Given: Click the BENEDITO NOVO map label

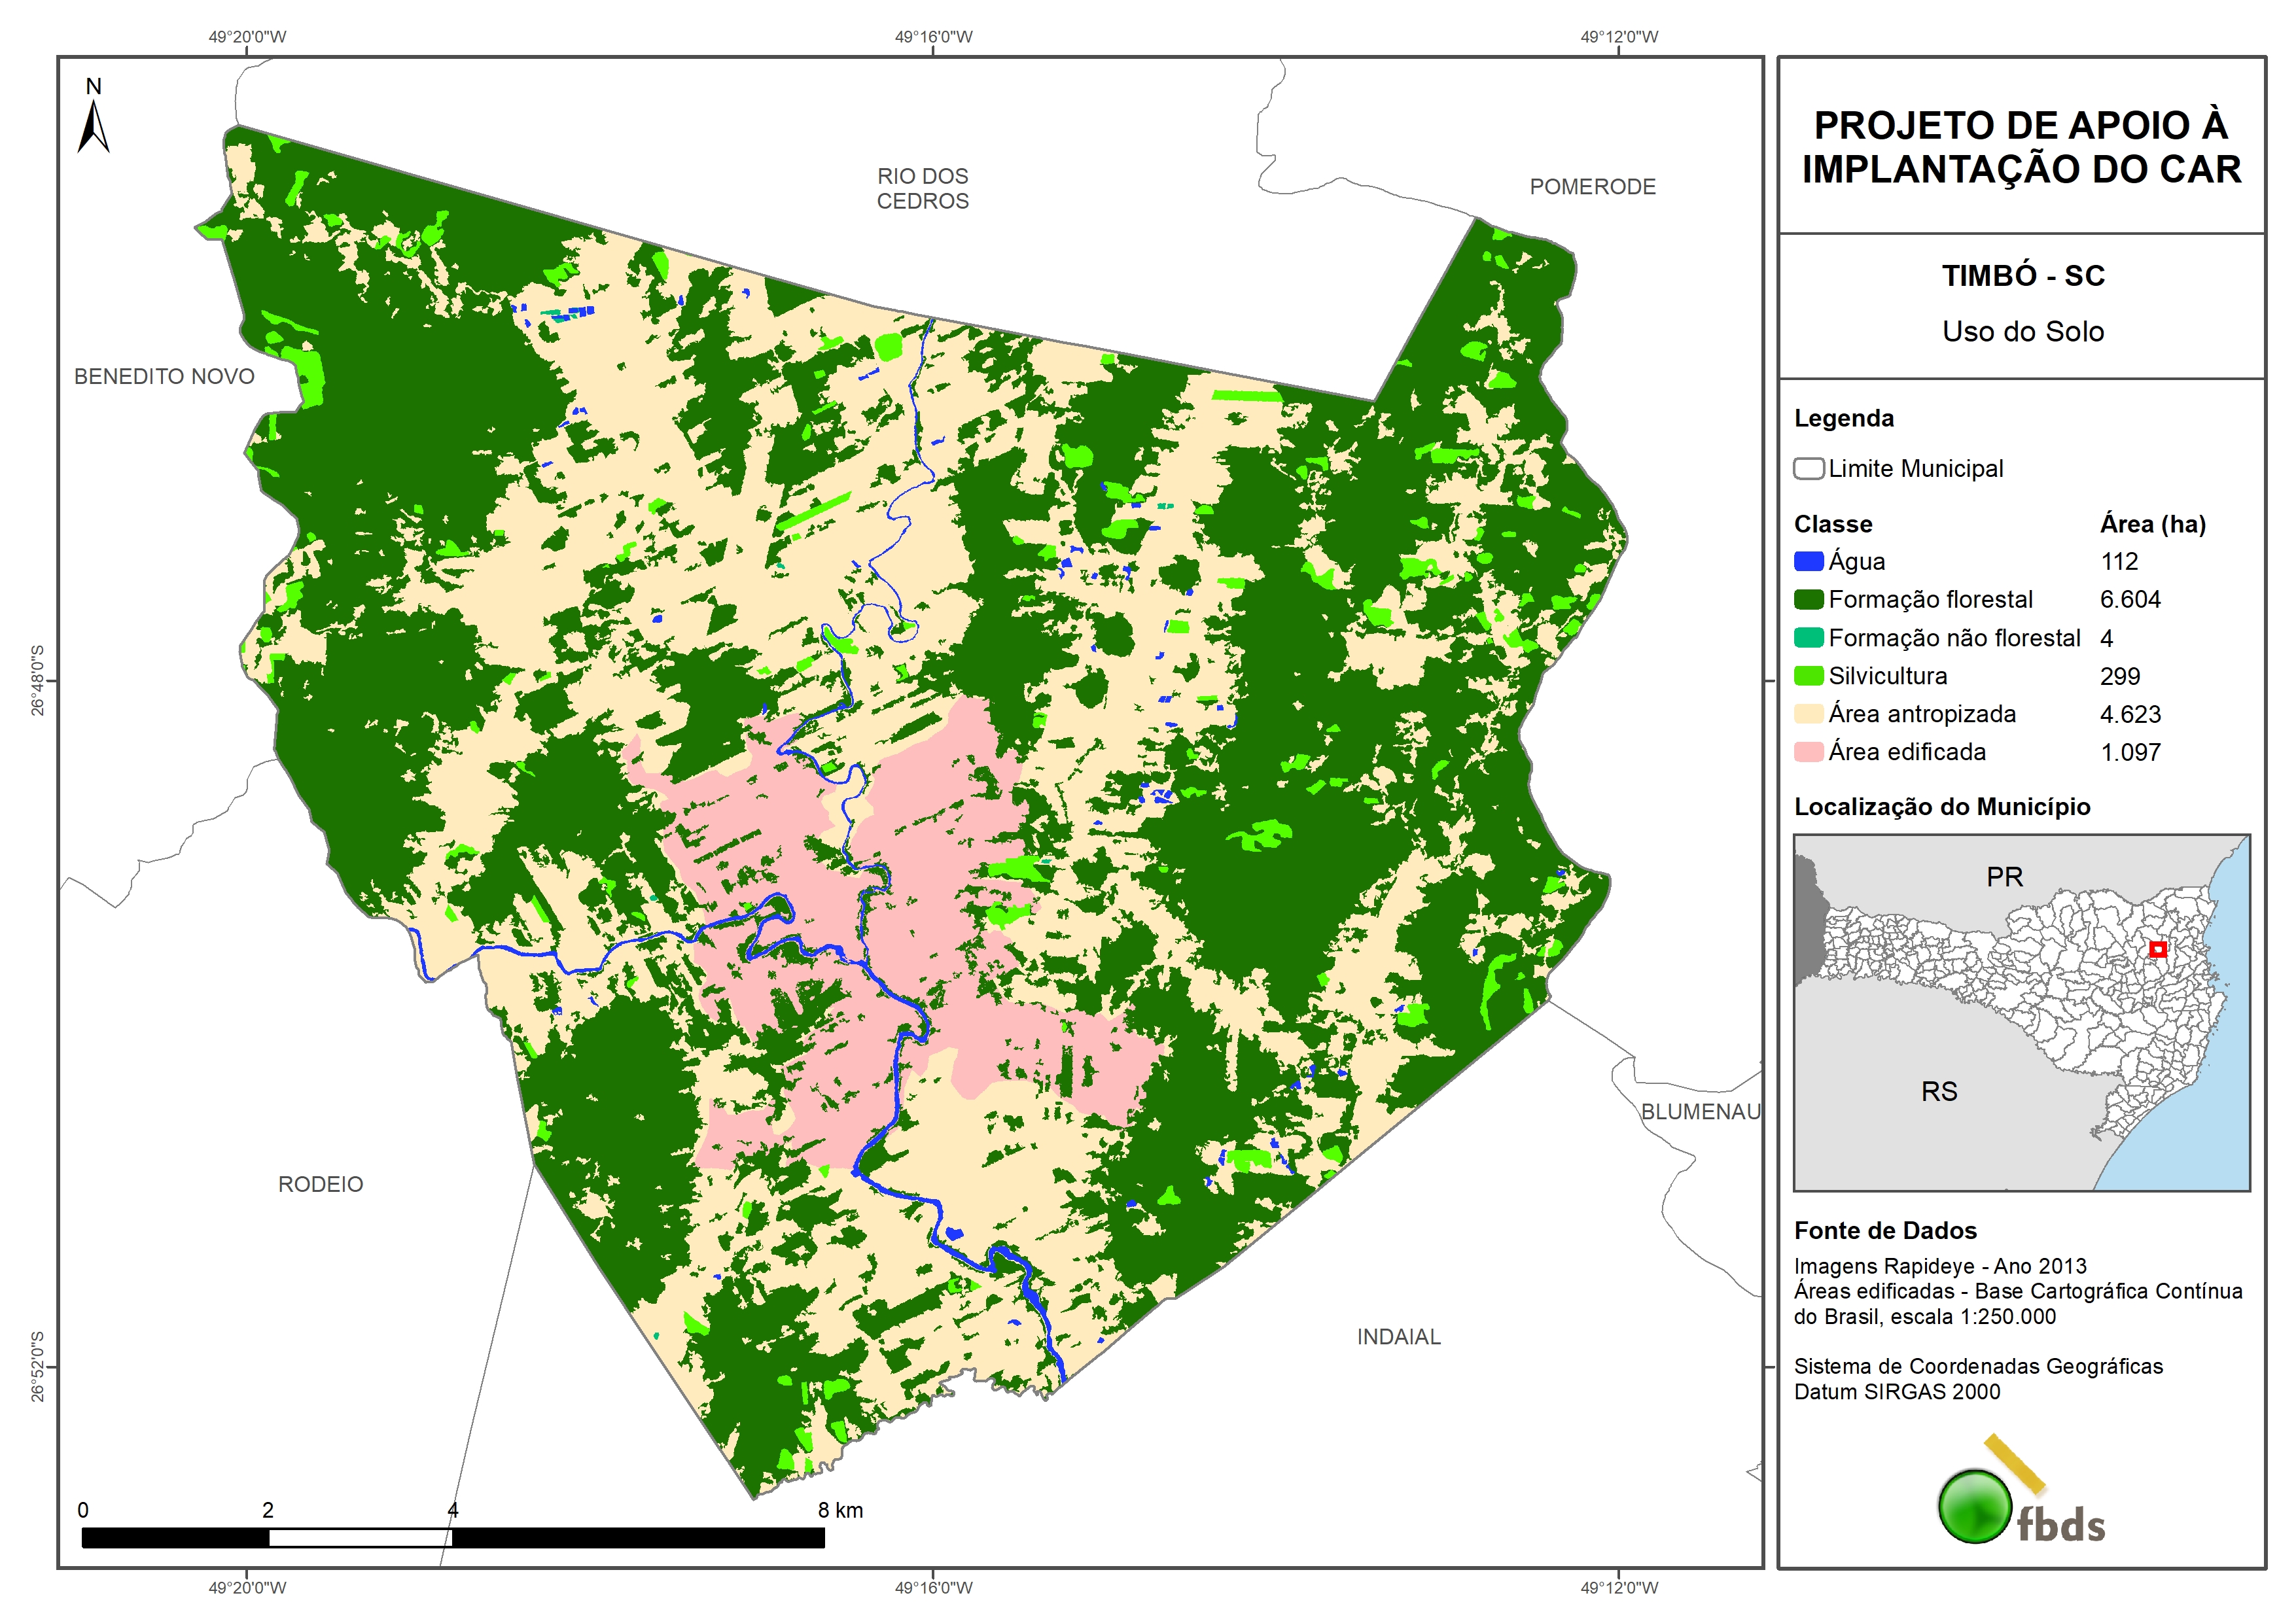Looking at the screenshot, I should point(164,377).
